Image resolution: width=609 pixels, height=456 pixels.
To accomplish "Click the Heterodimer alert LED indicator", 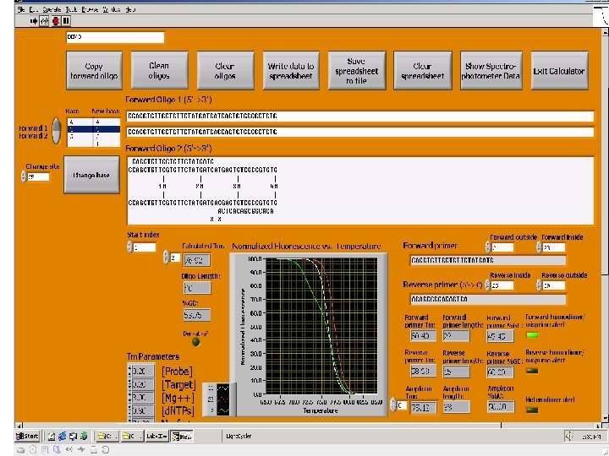I will click(533, 410).
